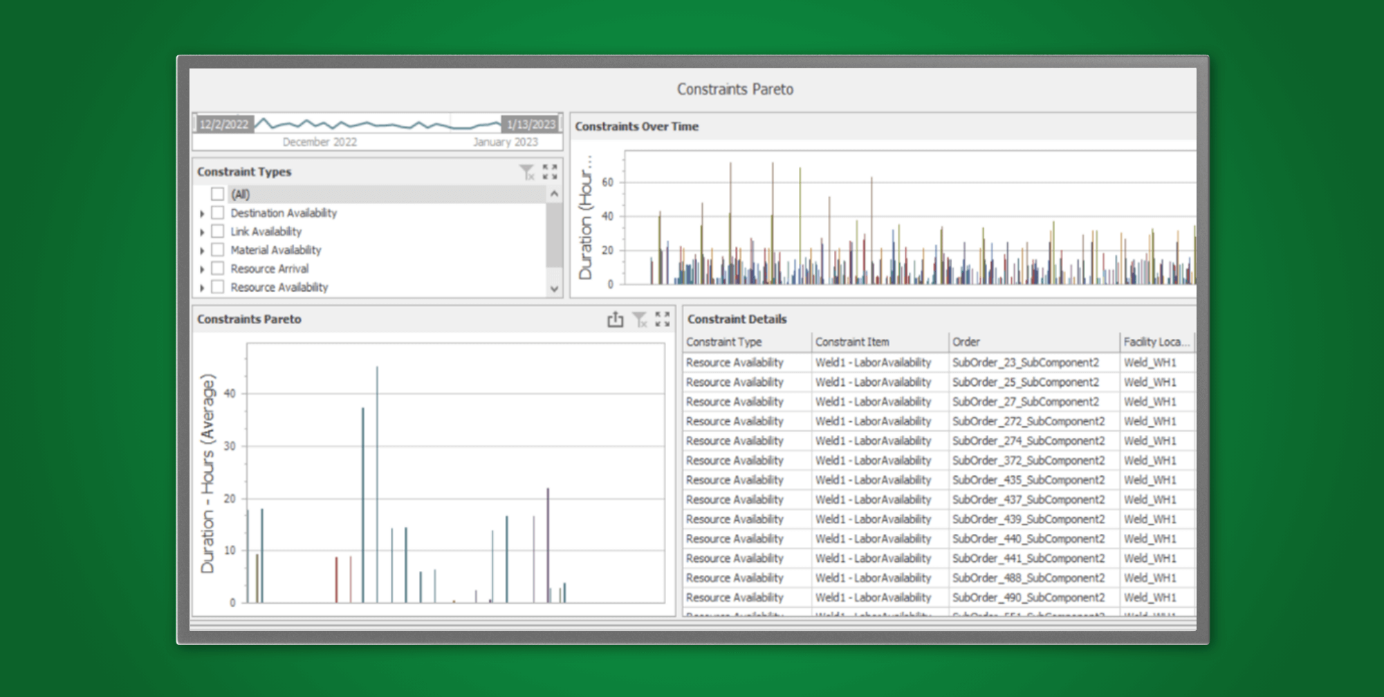Sort by the Constraint Type column header
The image size is (1384, 697).
[x=724, y=342]
